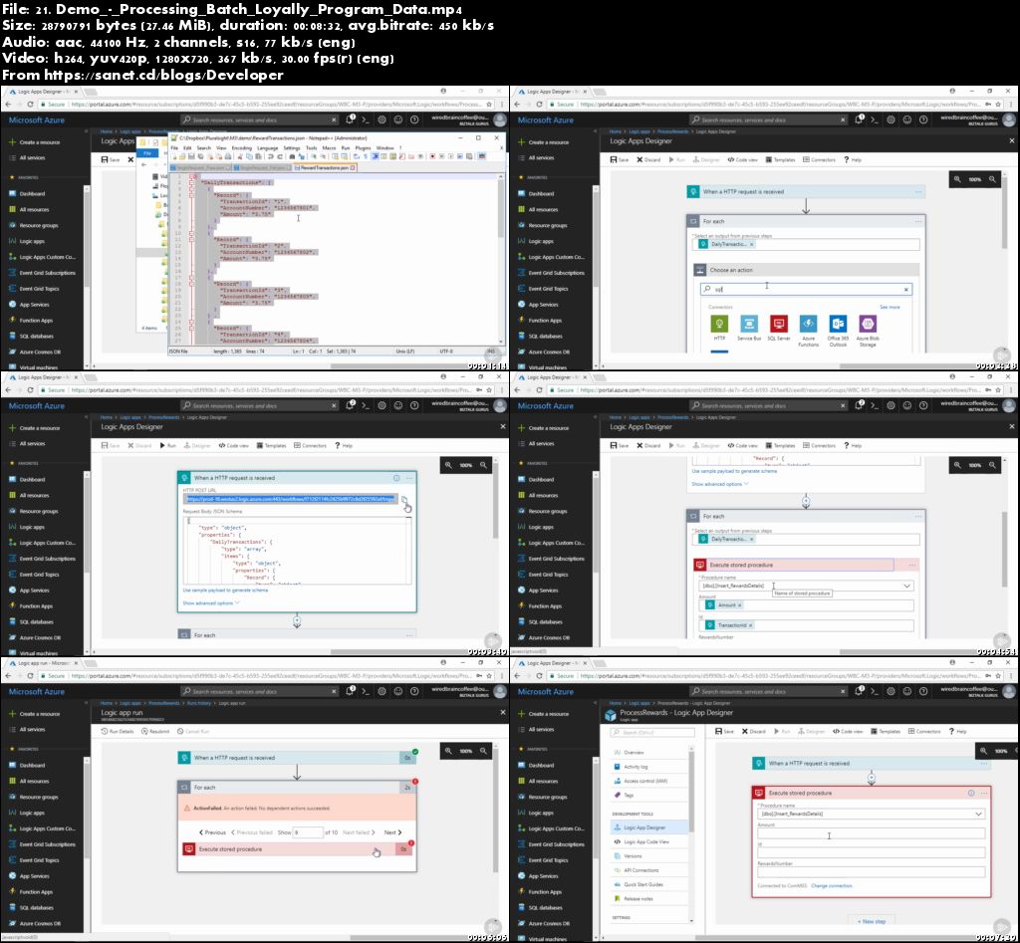
Task: Click the Change connection link
Action: click(832, 886)
